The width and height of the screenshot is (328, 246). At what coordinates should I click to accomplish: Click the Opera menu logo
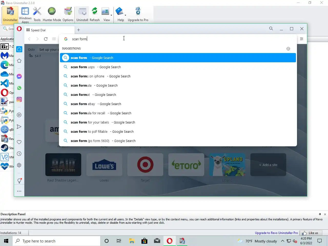(19, 29)
